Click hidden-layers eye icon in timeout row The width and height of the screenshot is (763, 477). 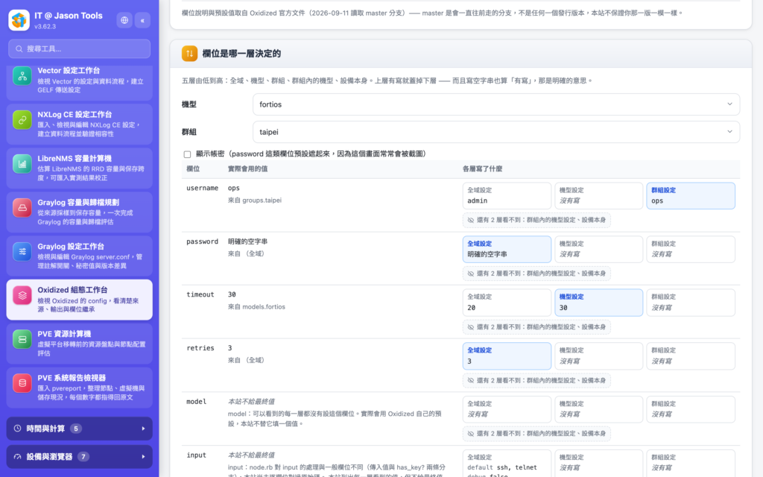[x=471, y=327]
